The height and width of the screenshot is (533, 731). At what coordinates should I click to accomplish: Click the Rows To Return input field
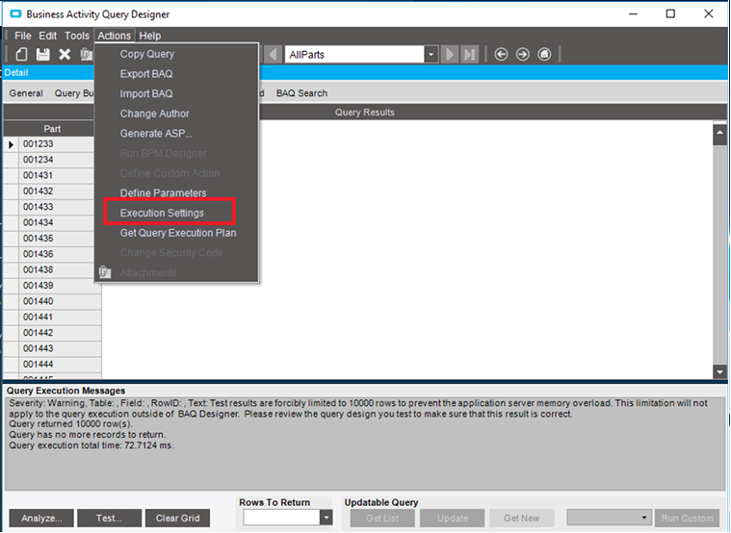tap(281, 518)
